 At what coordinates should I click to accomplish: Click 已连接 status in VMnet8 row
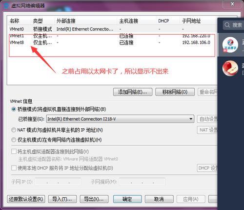coord(126,43)
